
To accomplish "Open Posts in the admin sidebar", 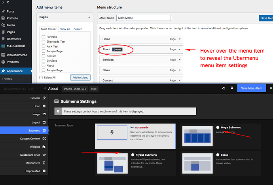I will (10, 11).
